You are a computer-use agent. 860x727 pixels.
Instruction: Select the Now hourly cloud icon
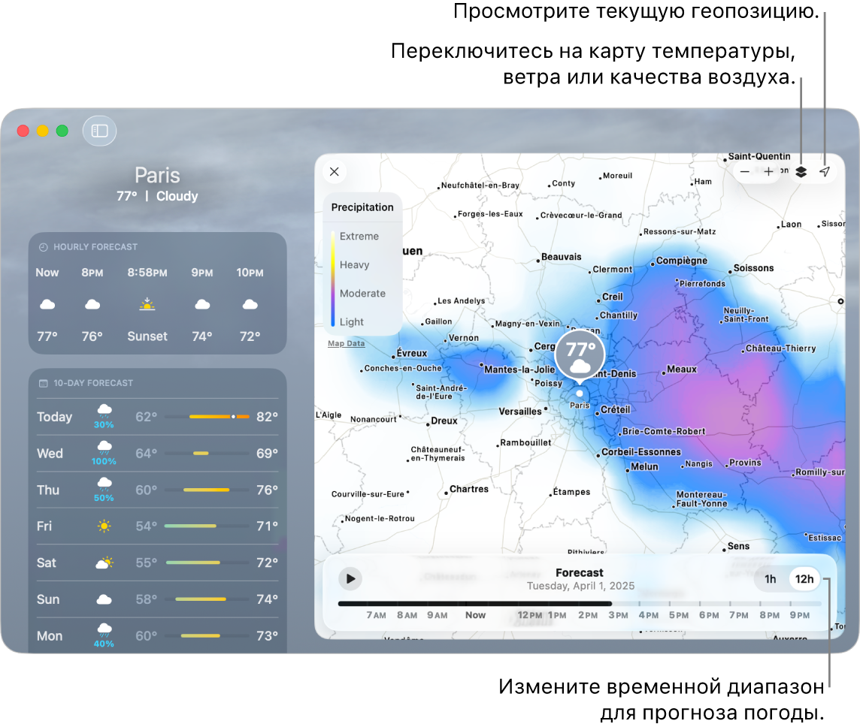[47, 304]
